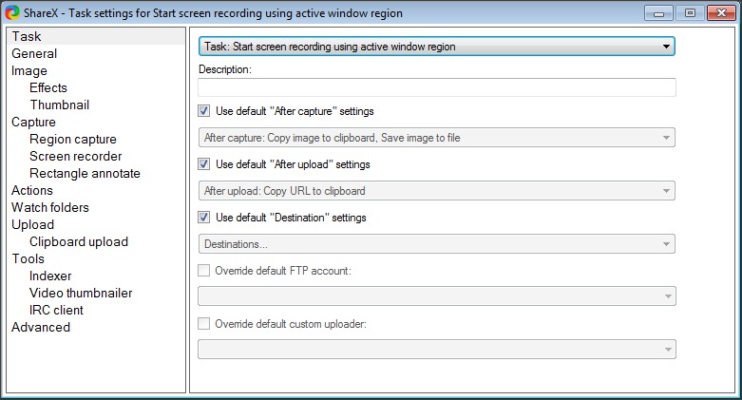Disable Use default "Destination" settings checkbox

[204, 218]
